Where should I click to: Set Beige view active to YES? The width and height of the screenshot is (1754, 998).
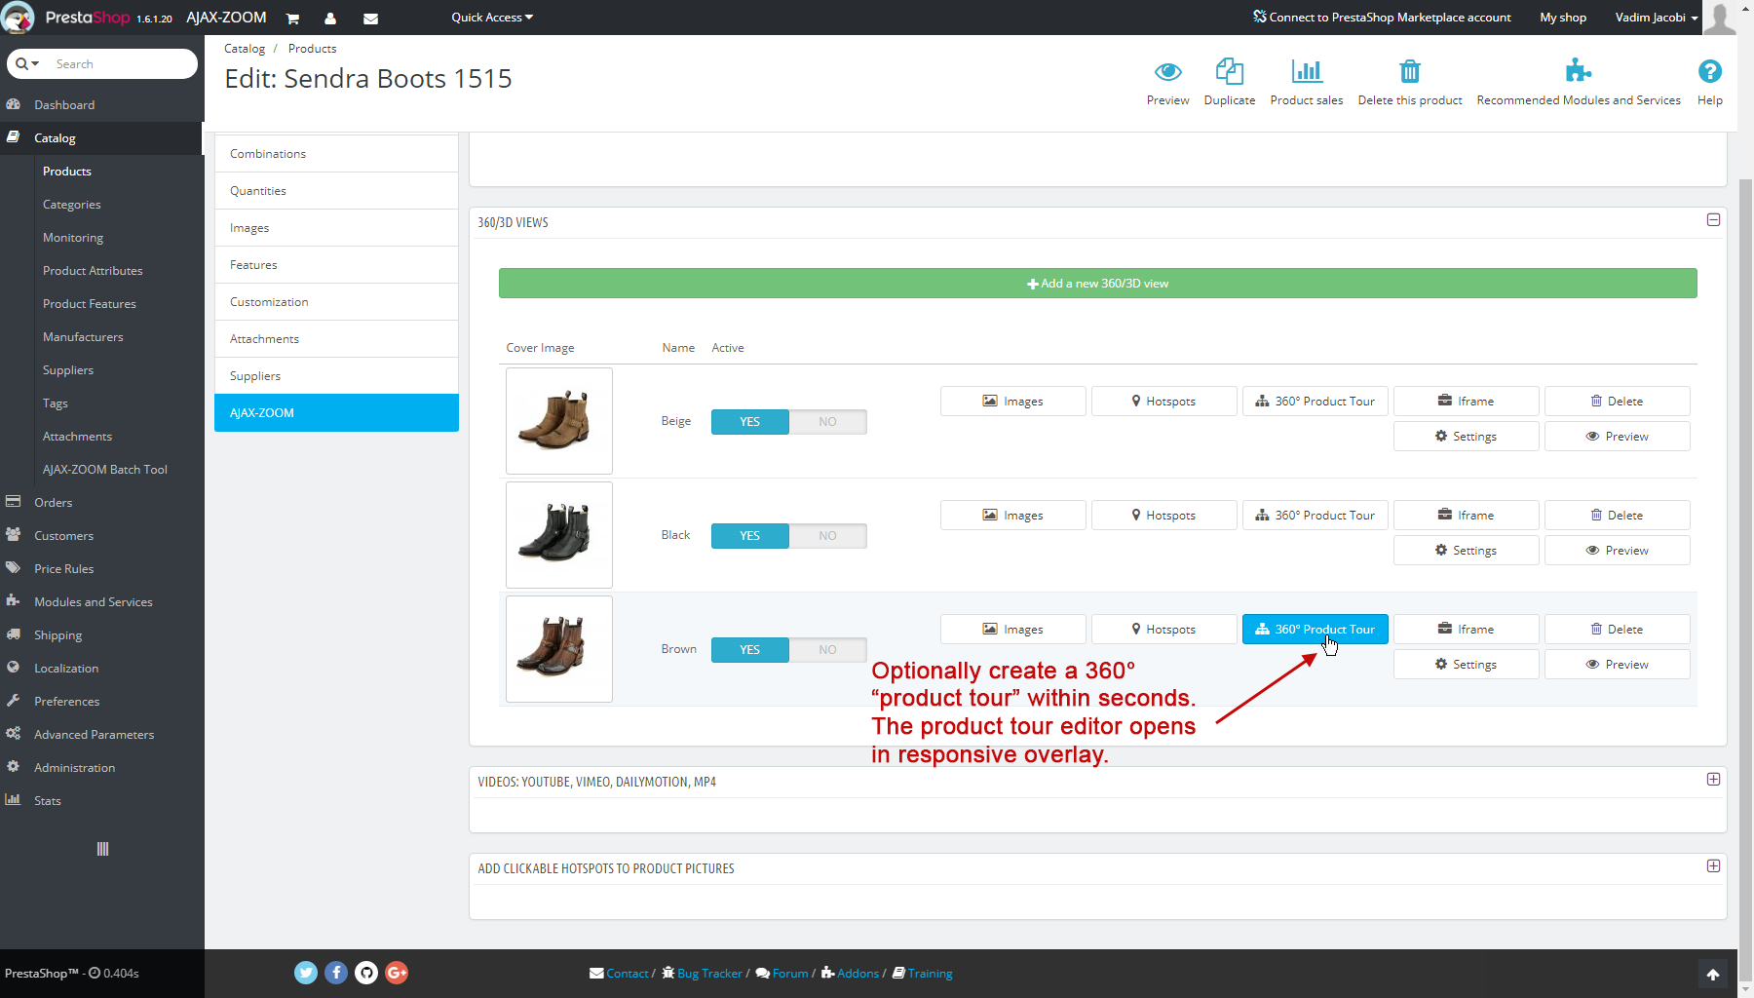click(x=749, y=422)
